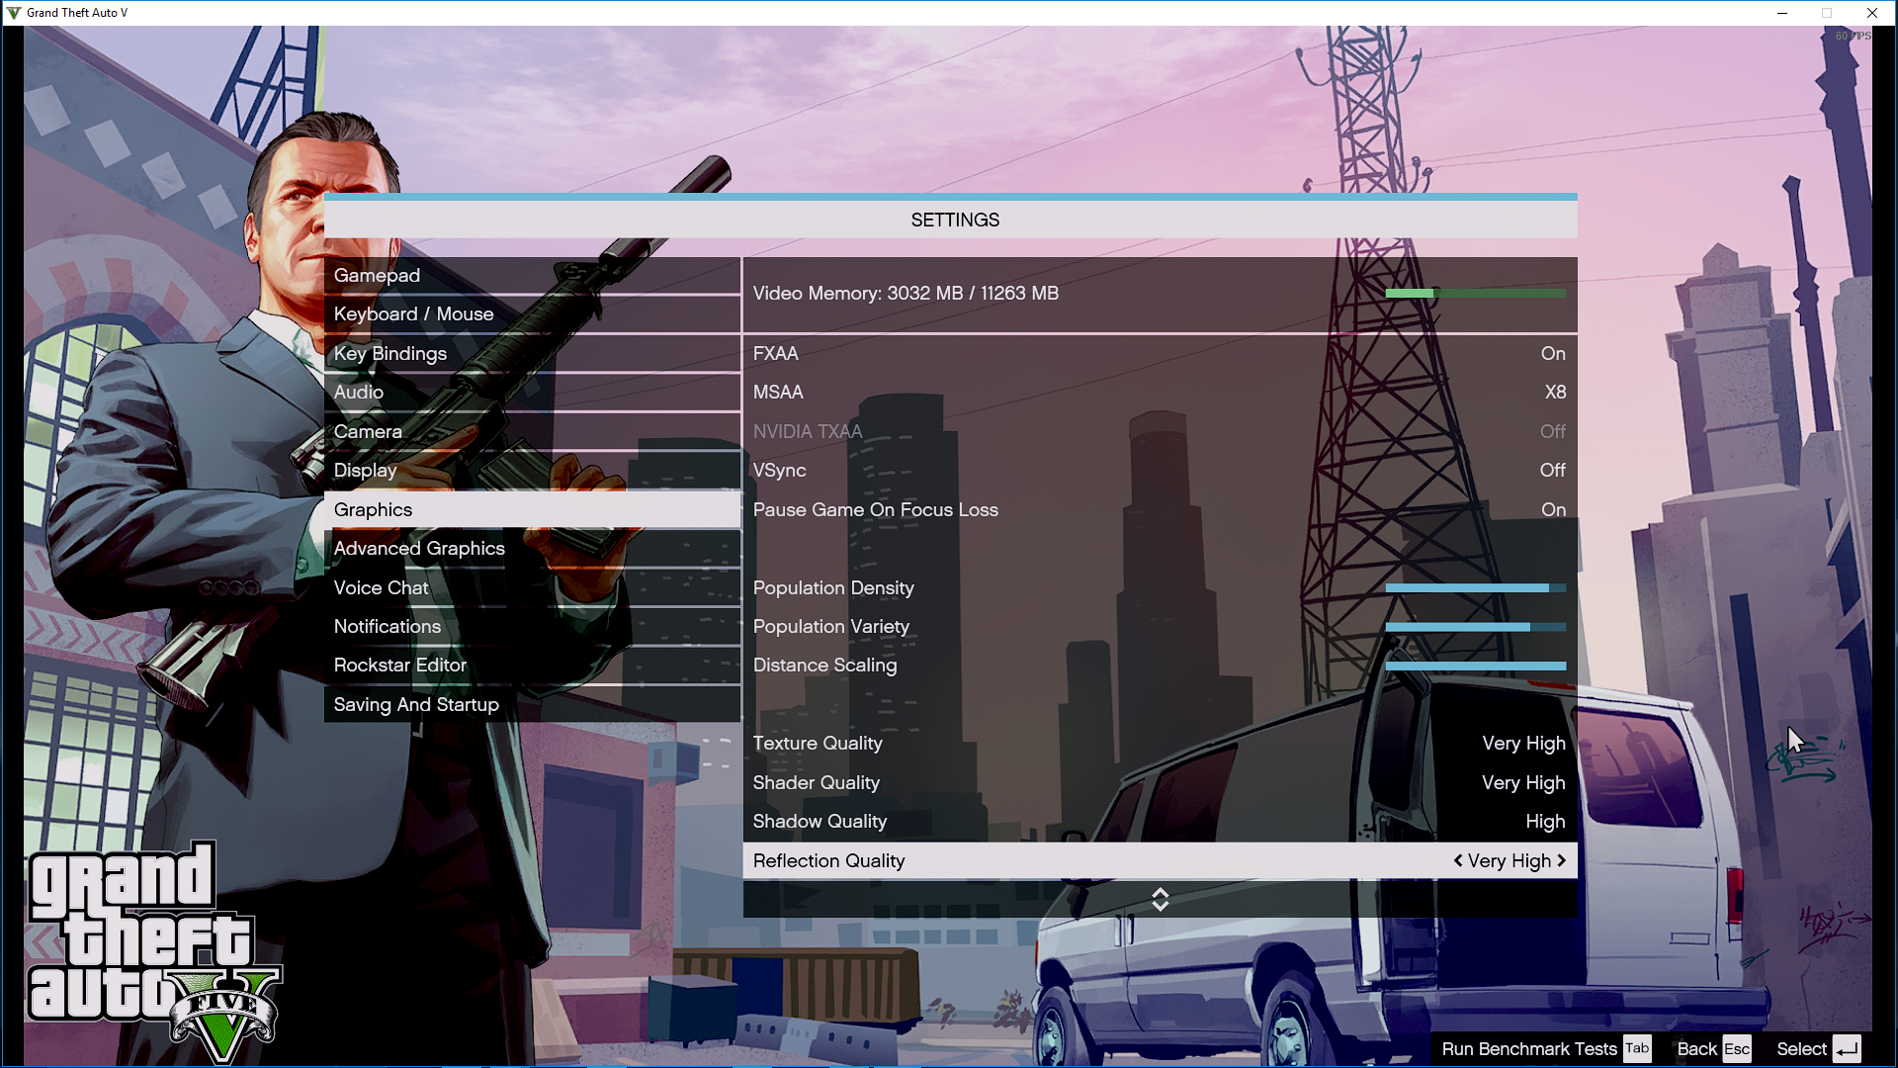Click the GTA V title bar icon
This screenshot has width=1898, height=1068.
(x=14, y=13)
